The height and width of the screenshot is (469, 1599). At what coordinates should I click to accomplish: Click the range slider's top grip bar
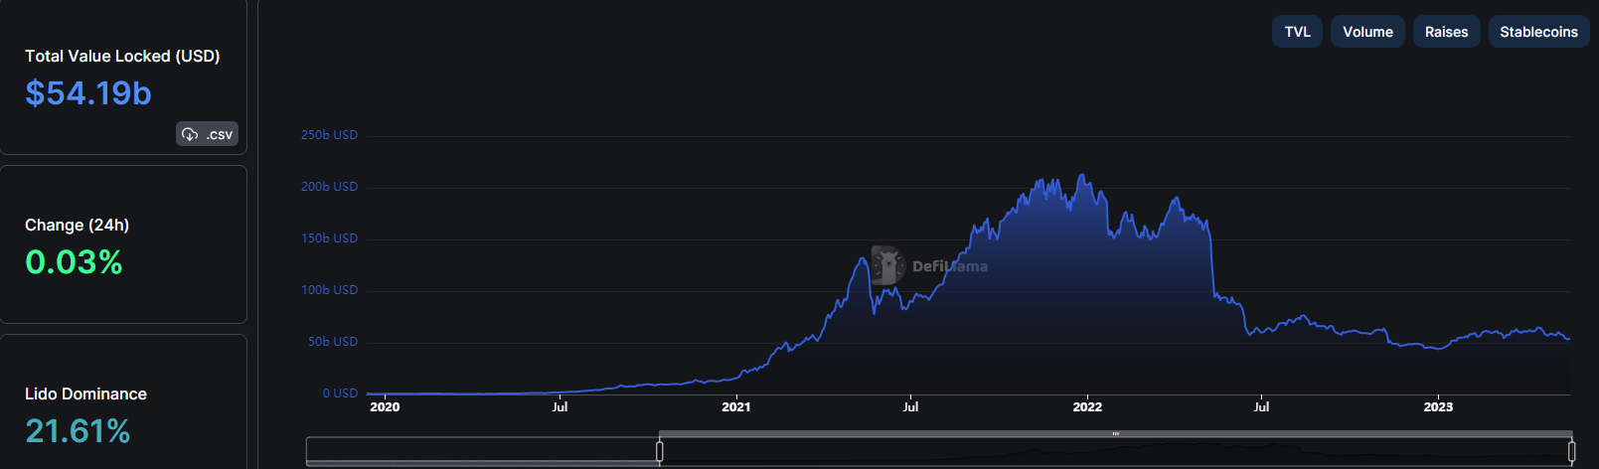pyautogui.click(x=1115, y=433)
